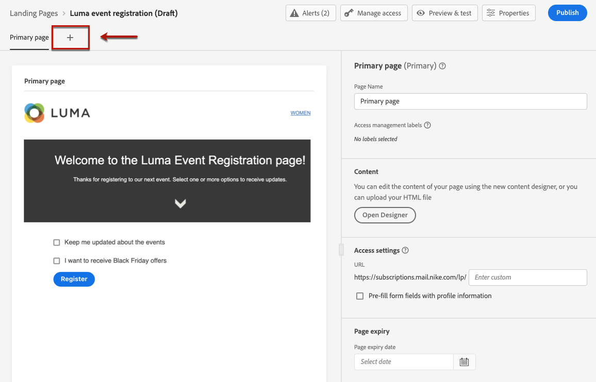Open Alerts (2) warning button
Screen dimensions: 596x382
tap(311, 13)
